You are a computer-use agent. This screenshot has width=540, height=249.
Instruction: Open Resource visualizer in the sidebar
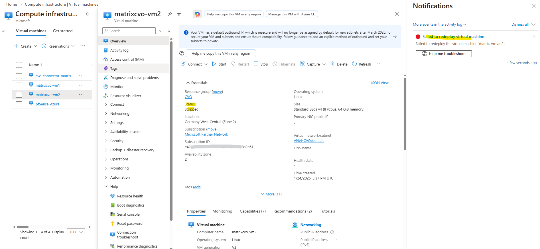click(x=125, y=96)
